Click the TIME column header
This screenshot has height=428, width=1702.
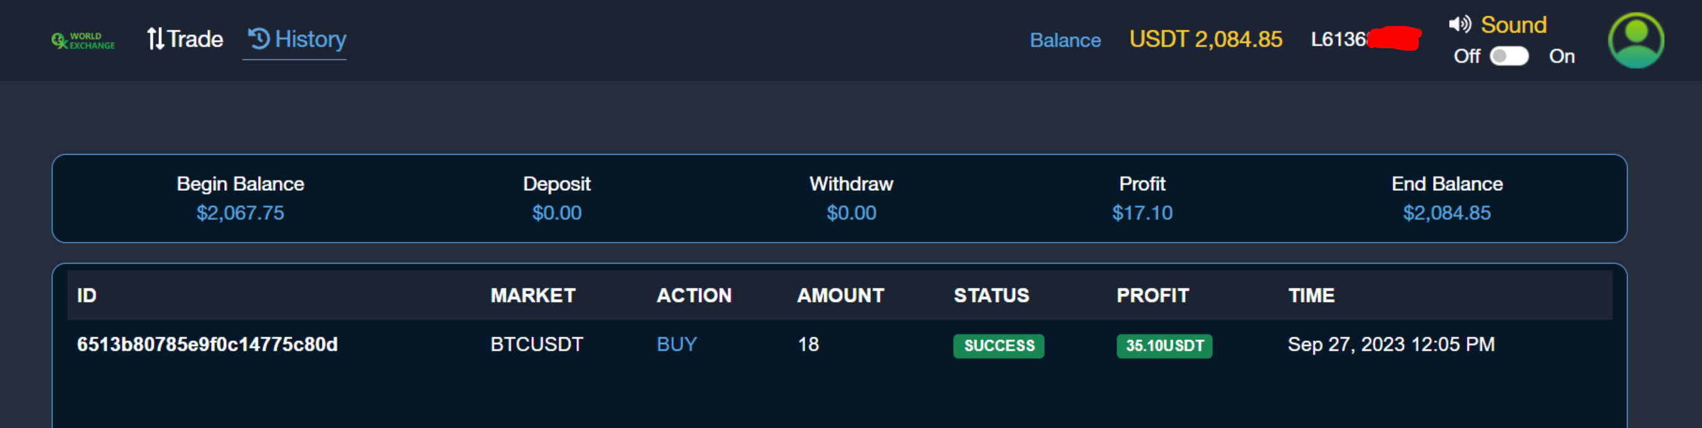coord(1311,295)
